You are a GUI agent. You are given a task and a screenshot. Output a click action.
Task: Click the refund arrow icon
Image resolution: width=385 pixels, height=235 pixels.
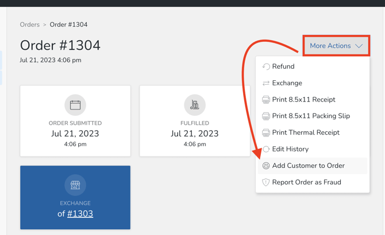(266, 66)
